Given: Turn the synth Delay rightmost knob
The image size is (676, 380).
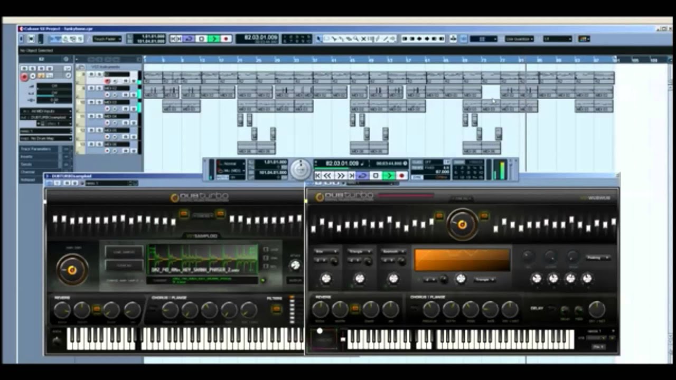Looking at the screenshot, I should pyautogui.click(x=597, y=309).
